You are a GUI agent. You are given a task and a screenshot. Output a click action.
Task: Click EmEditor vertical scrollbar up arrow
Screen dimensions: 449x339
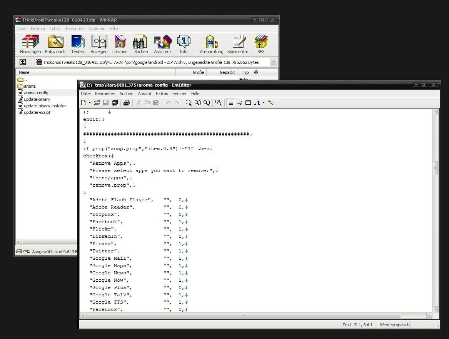click(436, 112)
